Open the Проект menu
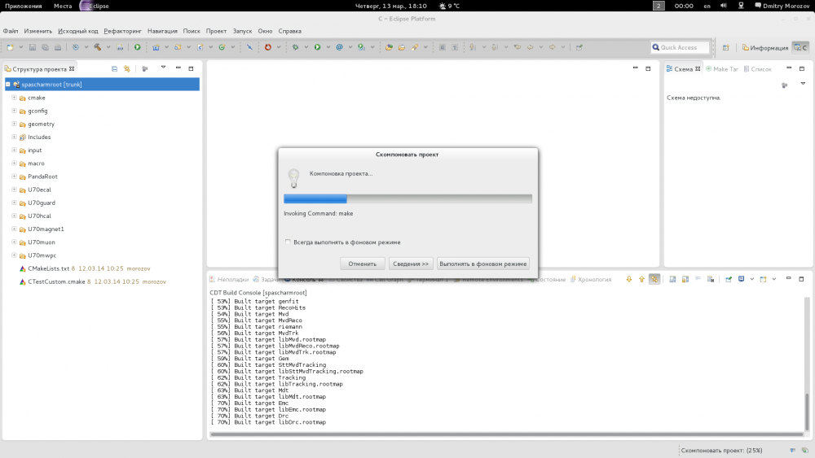 click(x=216, y=31)
